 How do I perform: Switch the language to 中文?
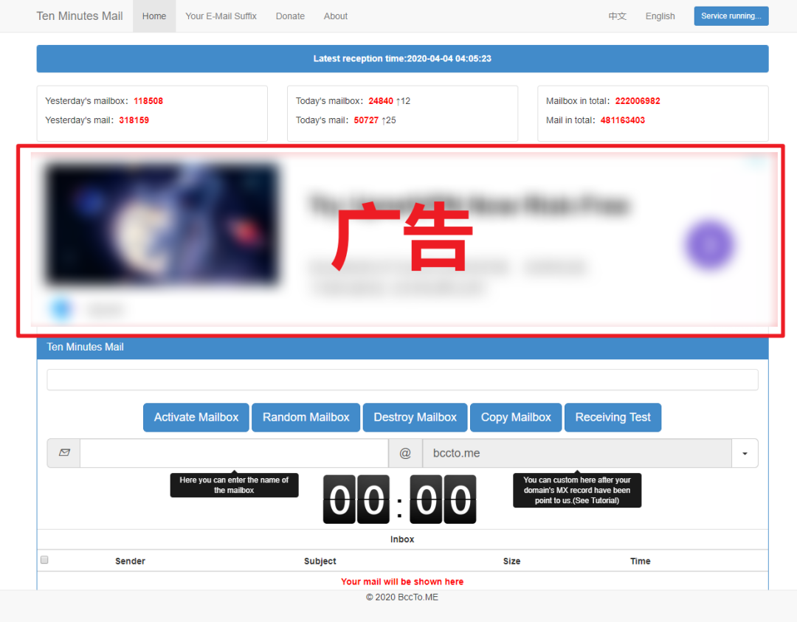pos(617,16)
